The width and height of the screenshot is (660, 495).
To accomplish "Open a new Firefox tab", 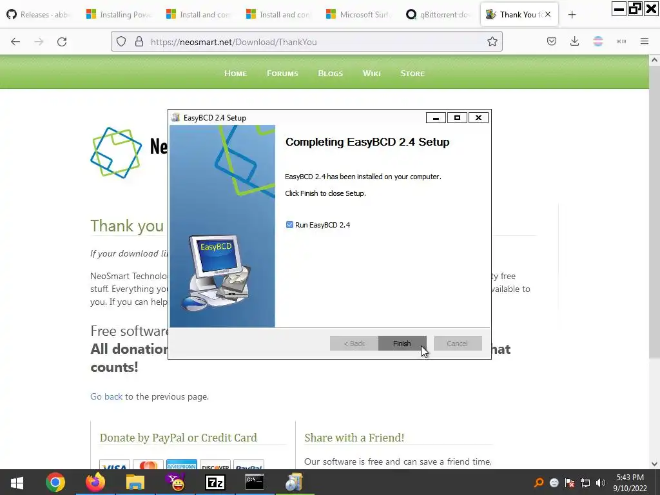I will pos(572,15).
